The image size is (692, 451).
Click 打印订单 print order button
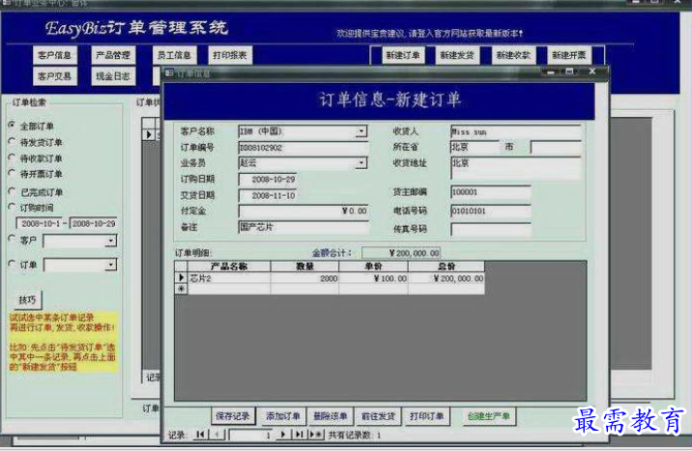point(426,416)
